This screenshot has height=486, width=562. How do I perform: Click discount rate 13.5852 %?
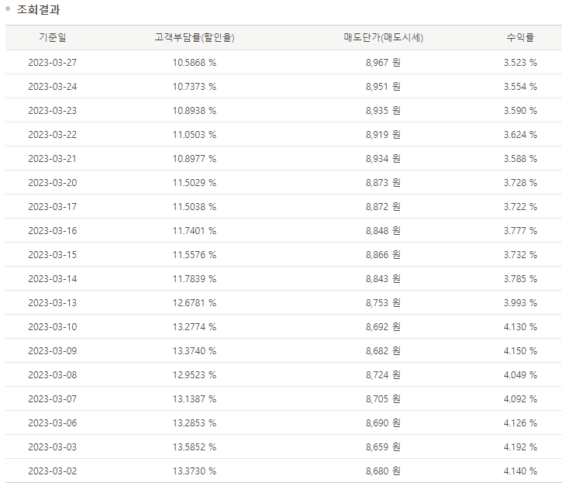click(195, 446)
